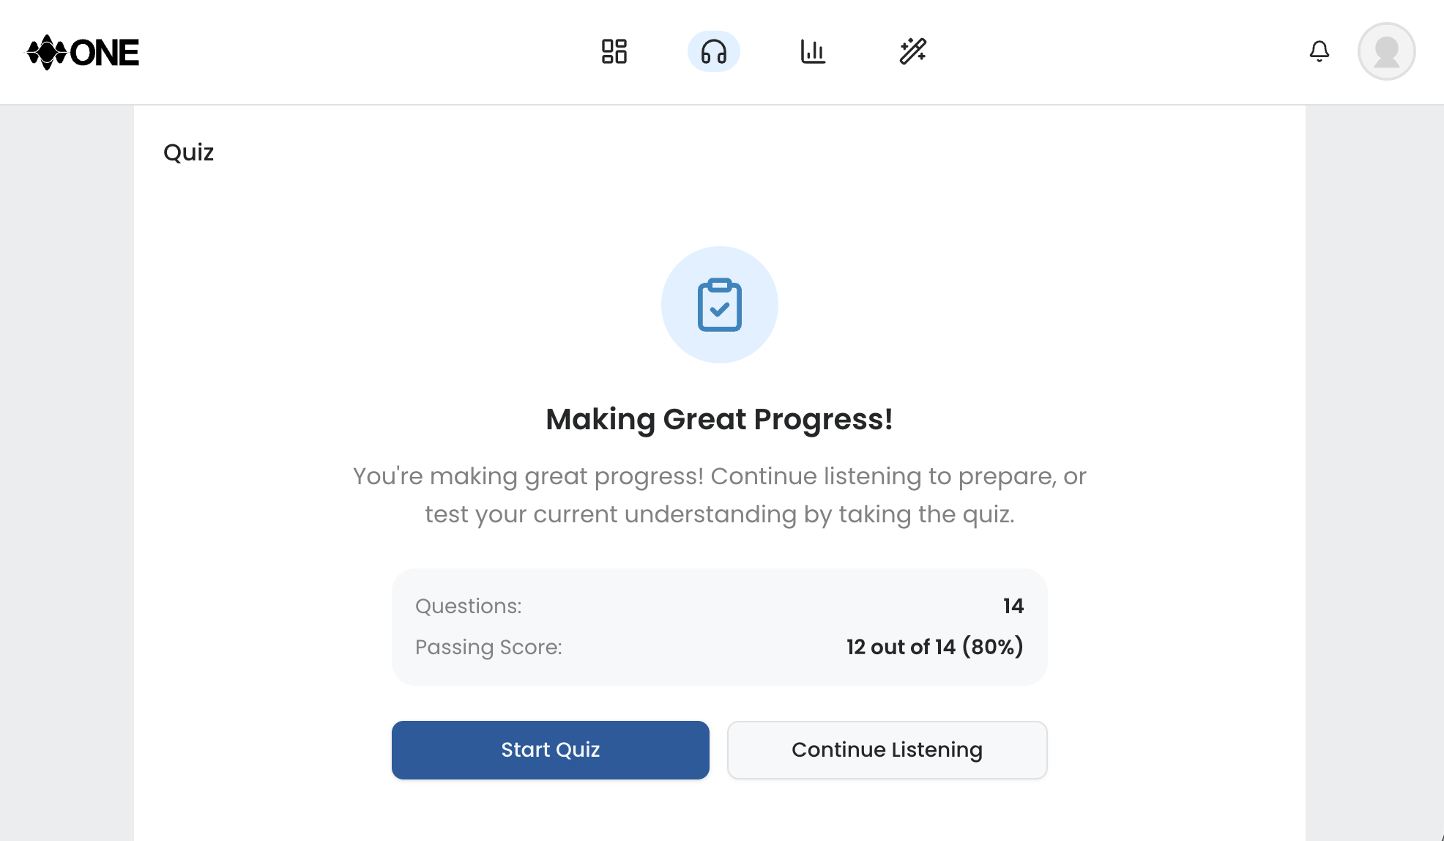Image resolution: width=1444 pixels, height=841 pixels.
Task: Activate the statistics view toggle
Action: point(814,51)
